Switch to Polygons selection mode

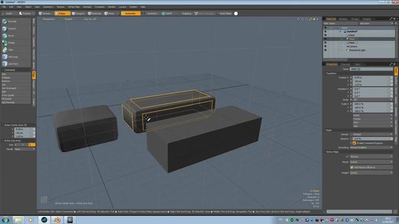click(79, 14)
